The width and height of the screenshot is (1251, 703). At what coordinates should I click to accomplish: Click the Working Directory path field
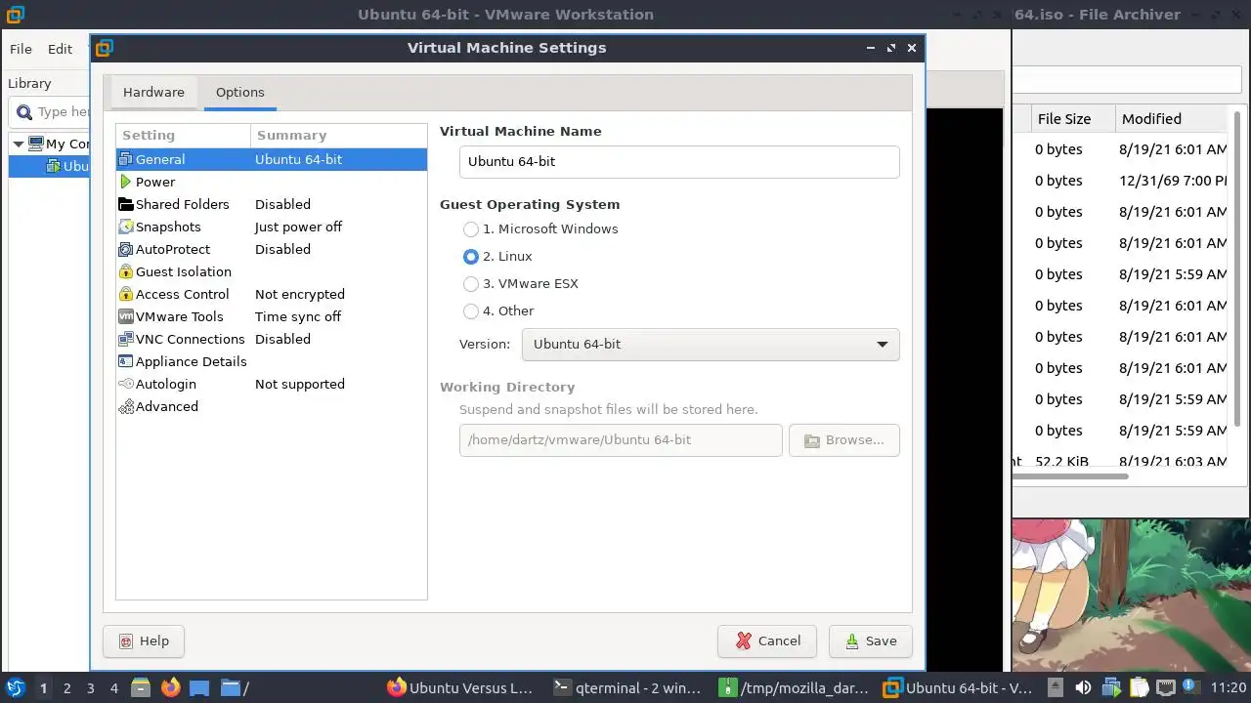point(621,439)
